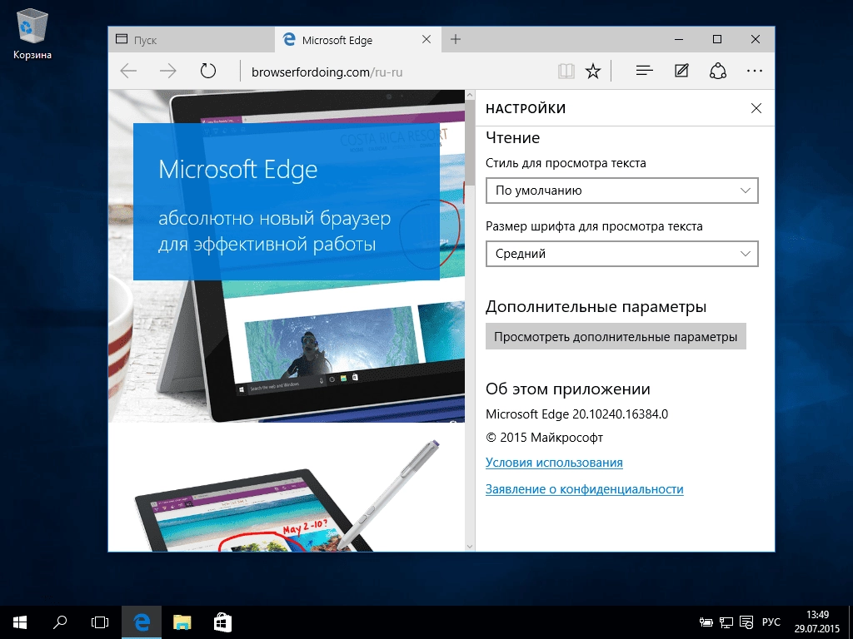The height and width of the screenshot is (639, 853).
Task: Switch input language РУС indicator
Action: click(x=771, y=622)
